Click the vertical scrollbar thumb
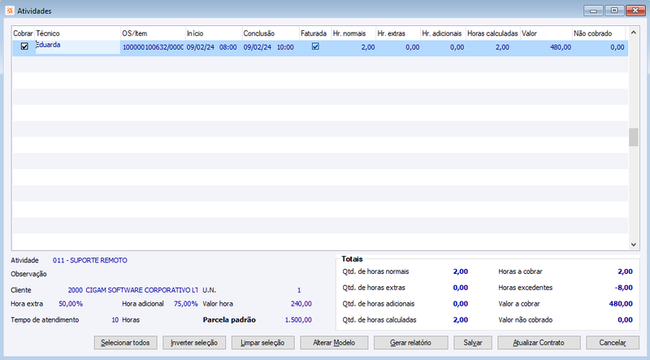Screen dimensions: 650x360 [x=633, y=137]
